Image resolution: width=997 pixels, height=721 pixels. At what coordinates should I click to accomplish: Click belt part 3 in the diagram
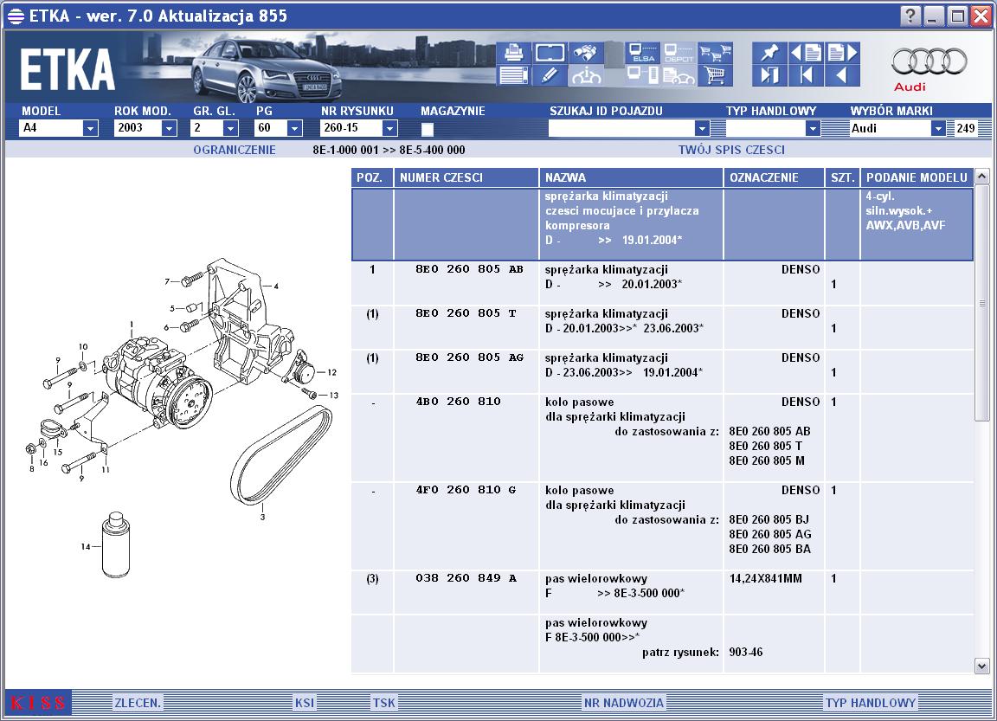(x=281, y=455)
